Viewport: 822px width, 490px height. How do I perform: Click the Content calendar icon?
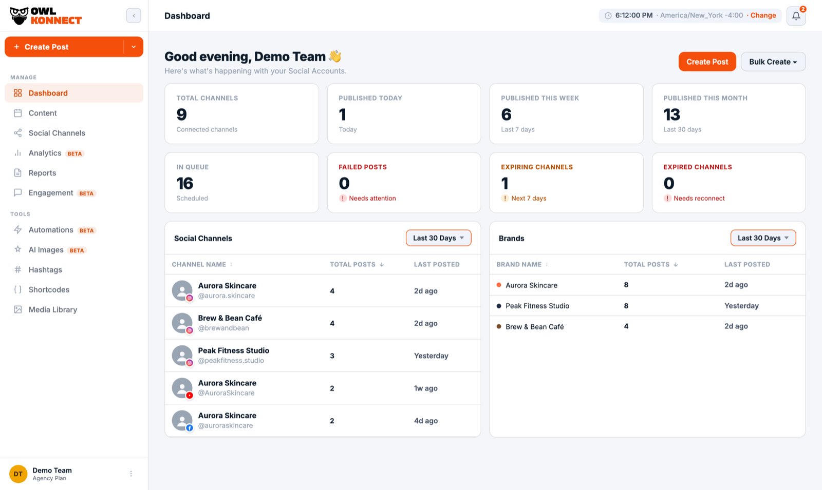point(18,113)
